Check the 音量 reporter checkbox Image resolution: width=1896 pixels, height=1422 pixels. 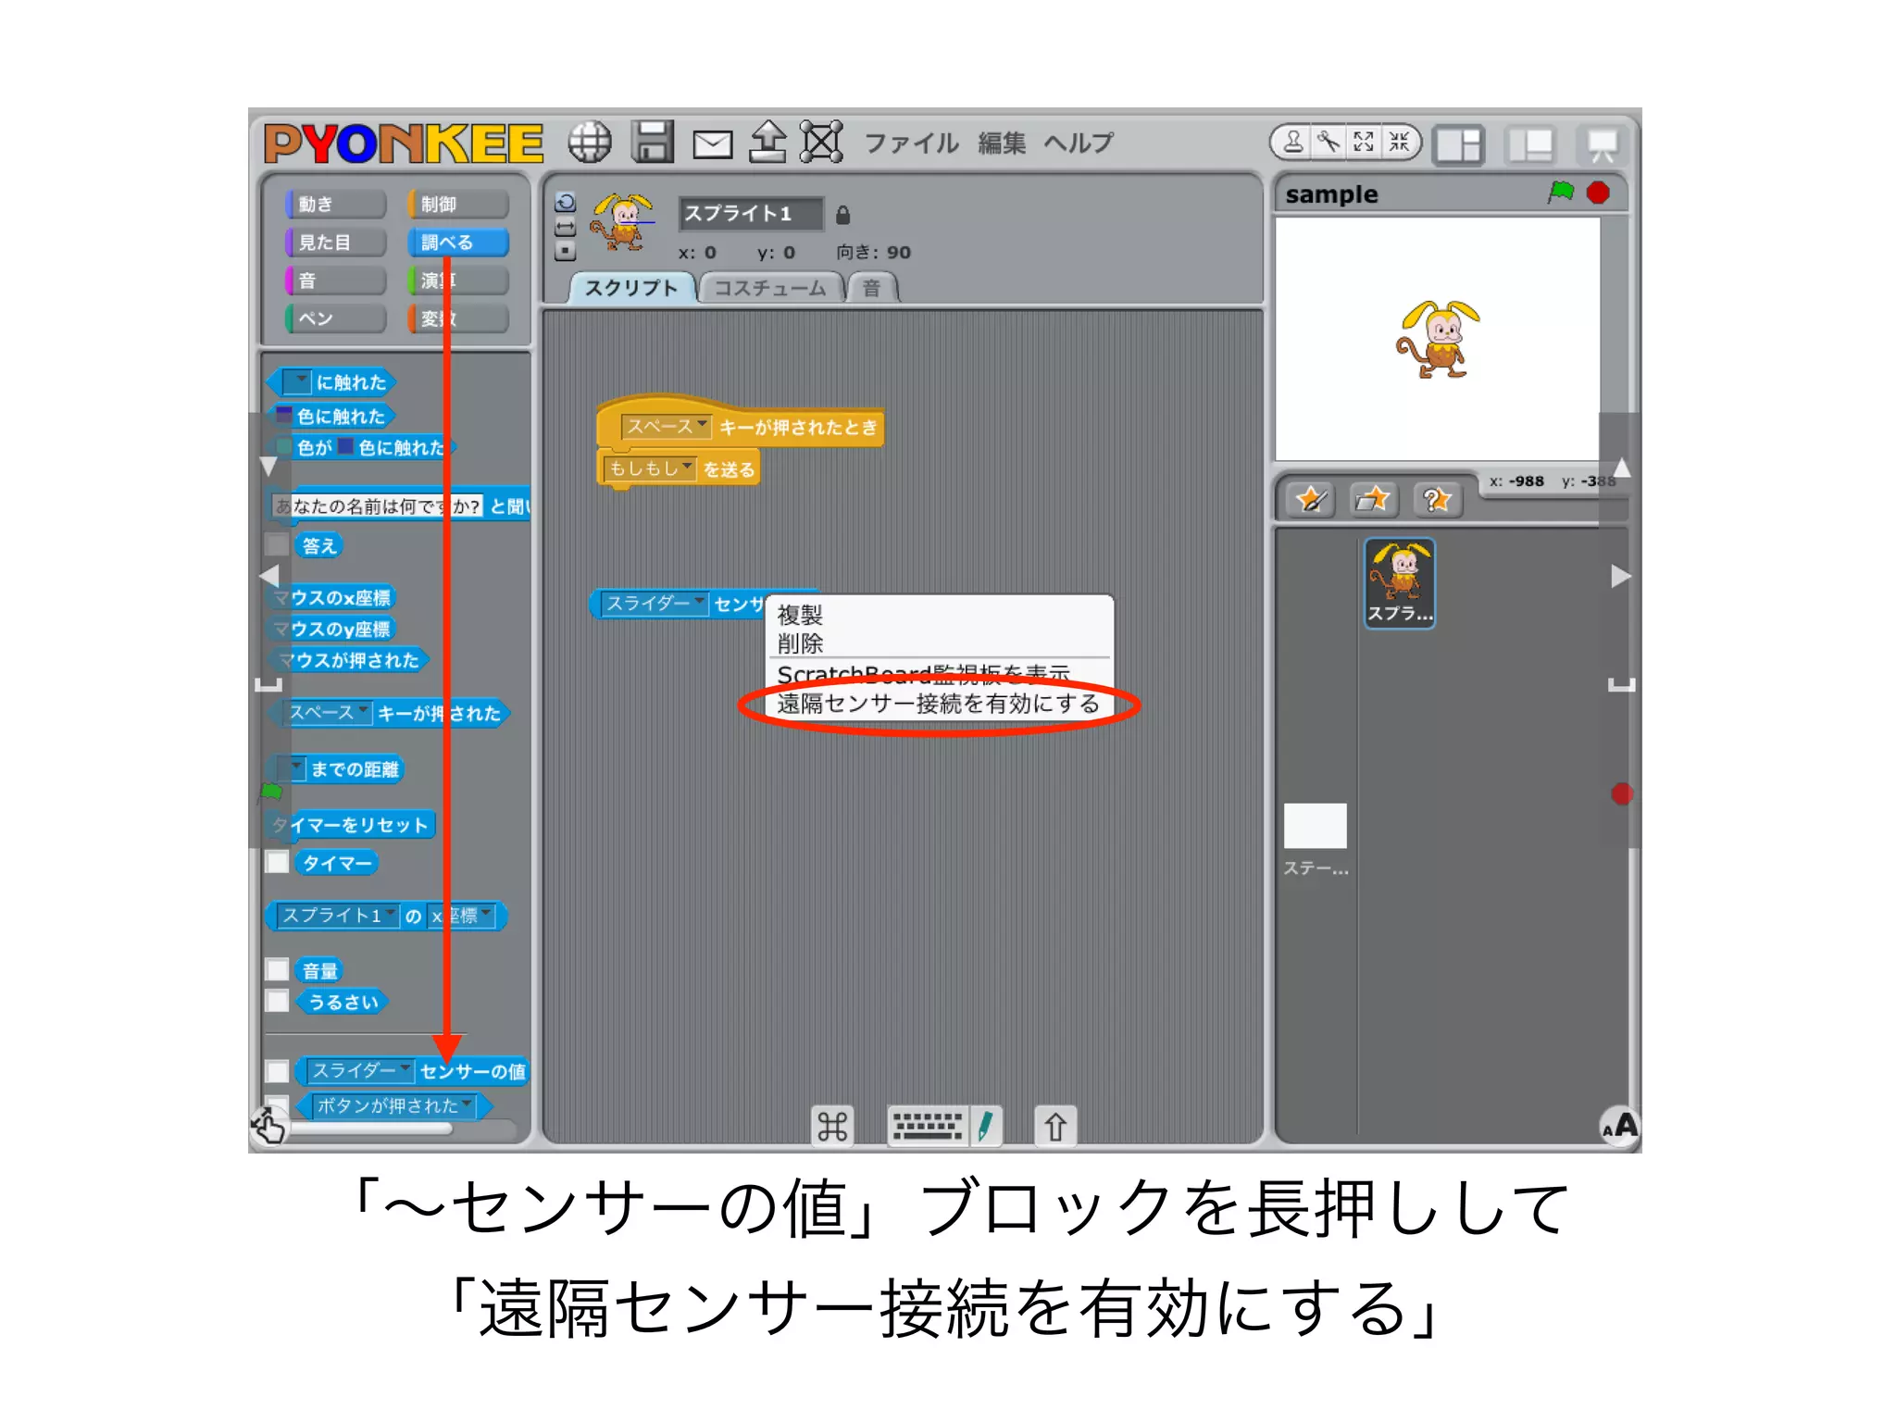pyautogui.click(x=277, y=970)
